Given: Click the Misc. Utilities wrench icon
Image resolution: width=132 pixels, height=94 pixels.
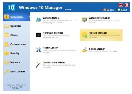Looking at the screenshot, I should click(x=6, y=71).
